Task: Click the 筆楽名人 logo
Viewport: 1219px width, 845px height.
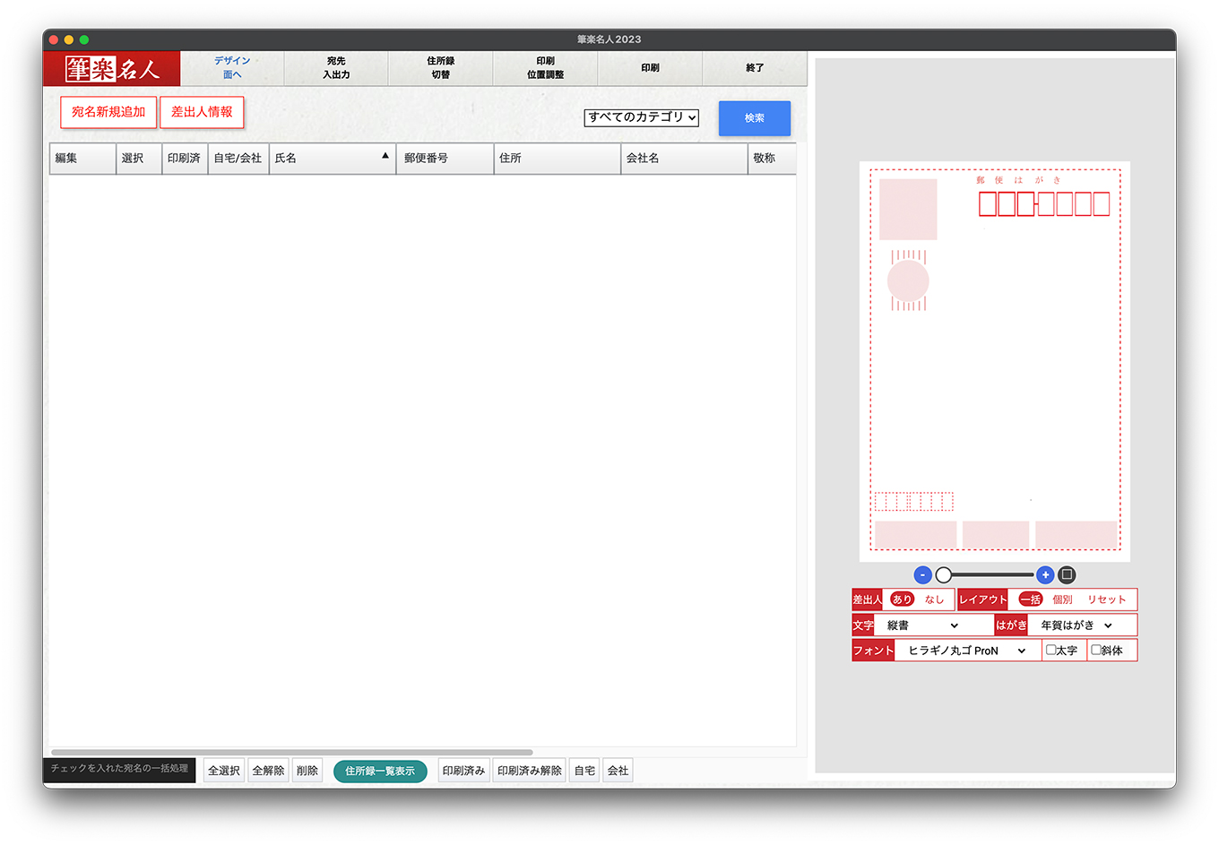Action: pos(112,69)
